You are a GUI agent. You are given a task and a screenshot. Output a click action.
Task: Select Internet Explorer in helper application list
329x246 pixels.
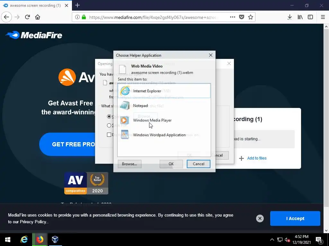164,91
